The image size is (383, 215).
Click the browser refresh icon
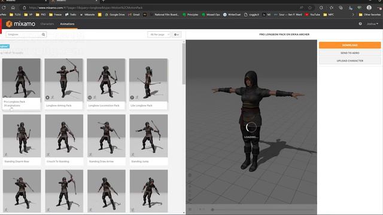pyautogui.click(x=4, y=8)
